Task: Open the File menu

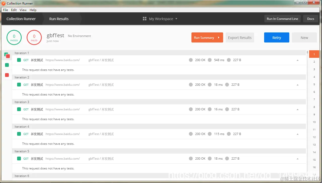Action: (6, 10)
